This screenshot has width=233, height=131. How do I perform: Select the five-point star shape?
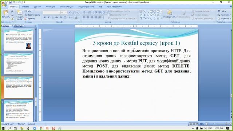158,18
